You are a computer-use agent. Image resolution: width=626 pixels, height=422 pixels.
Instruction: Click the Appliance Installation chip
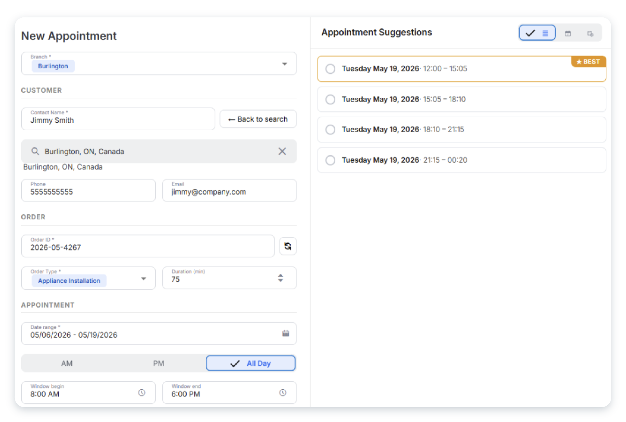(69, 281)
